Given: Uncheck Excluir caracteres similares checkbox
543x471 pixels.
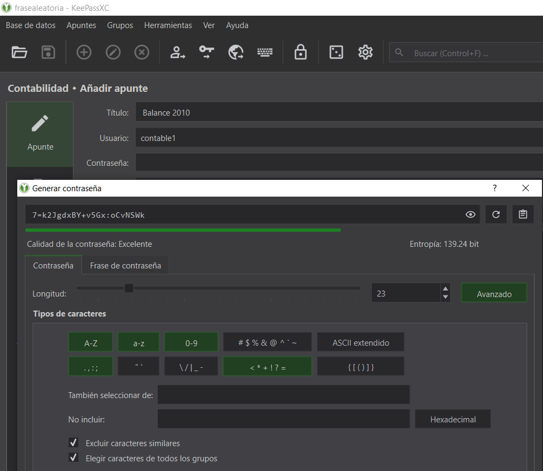Looking at the screenshot, I should click(x=74, y=443).
